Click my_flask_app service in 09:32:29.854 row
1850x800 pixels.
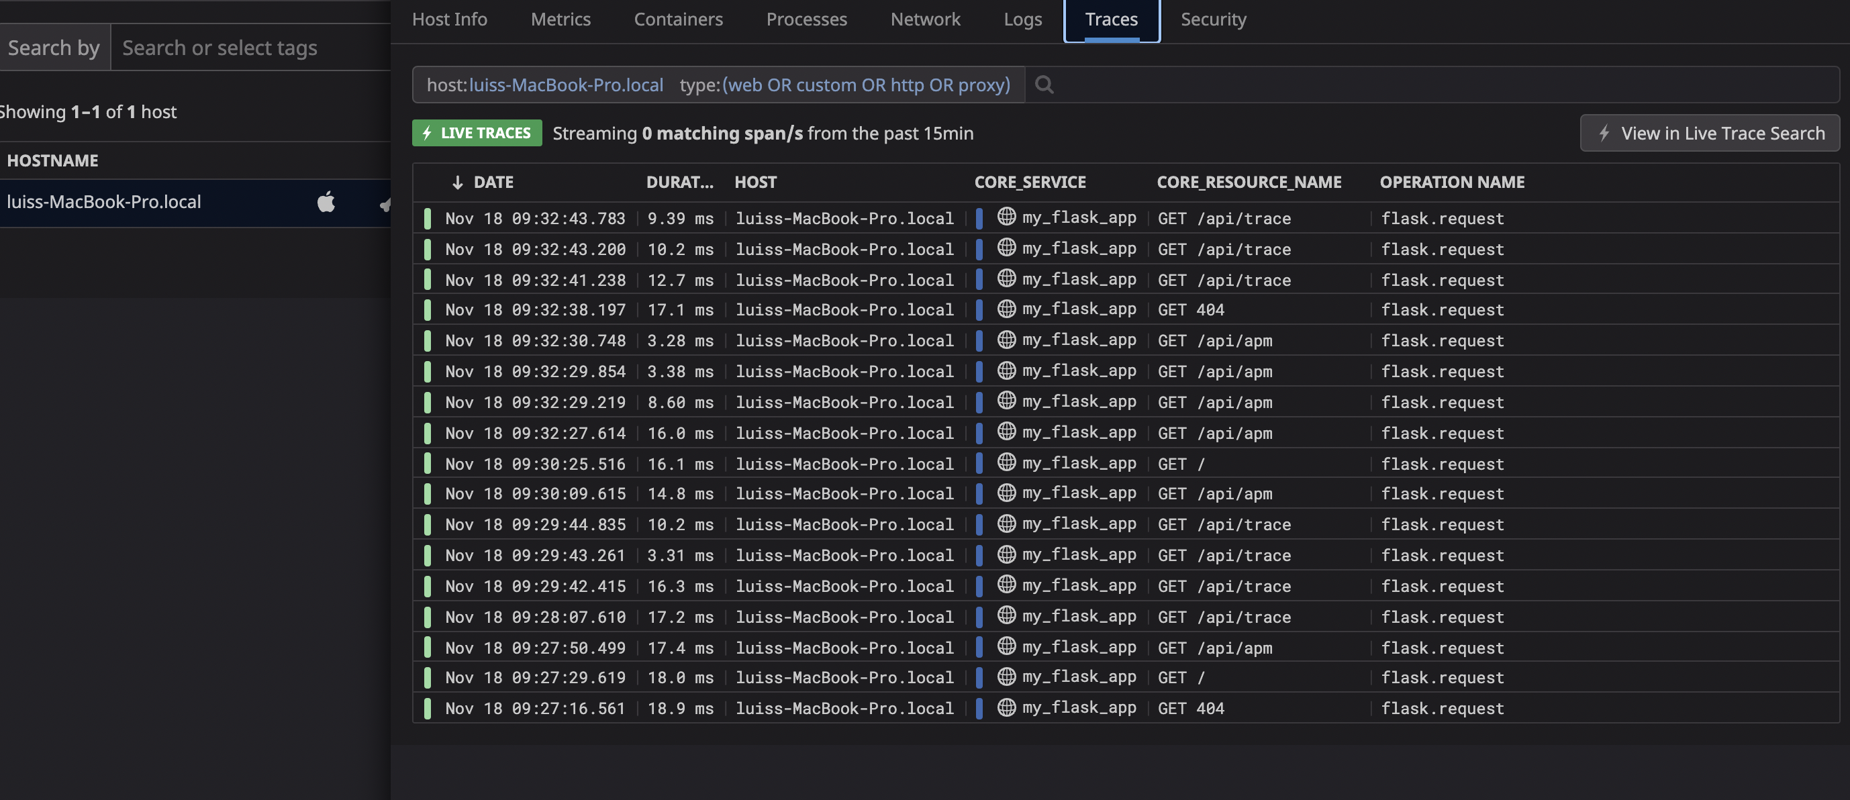1079,371
